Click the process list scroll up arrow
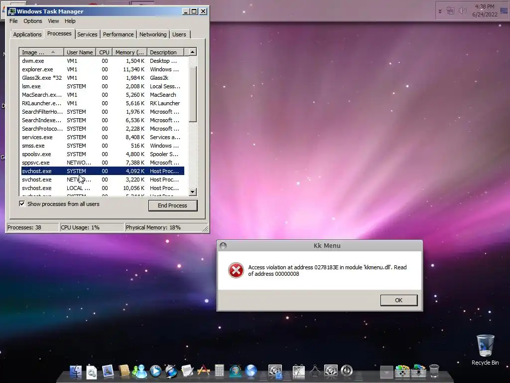 click(x=193, y=52)
